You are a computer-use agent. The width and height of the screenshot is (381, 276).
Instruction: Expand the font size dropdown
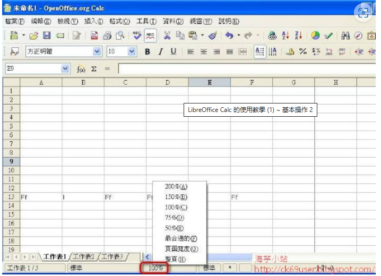point(132,51)
